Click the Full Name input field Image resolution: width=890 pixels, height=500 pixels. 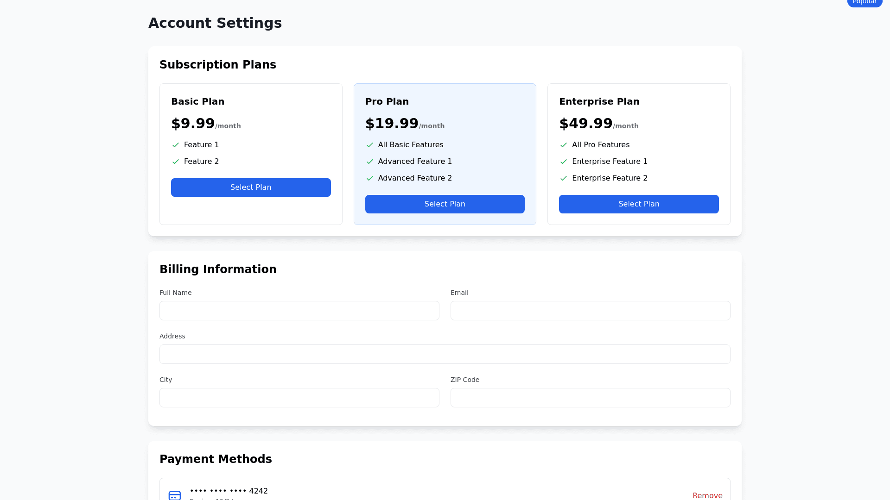tap(299, 311)
